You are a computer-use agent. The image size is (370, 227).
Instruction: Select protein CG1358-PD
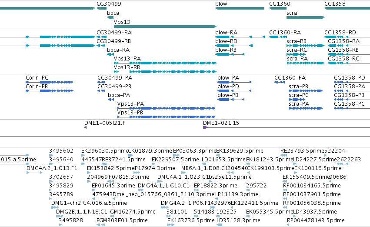[x=352, y=82]
